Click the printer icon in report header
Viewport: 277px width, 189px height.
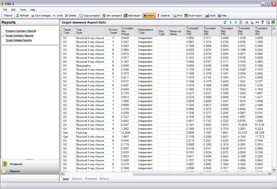252,22
